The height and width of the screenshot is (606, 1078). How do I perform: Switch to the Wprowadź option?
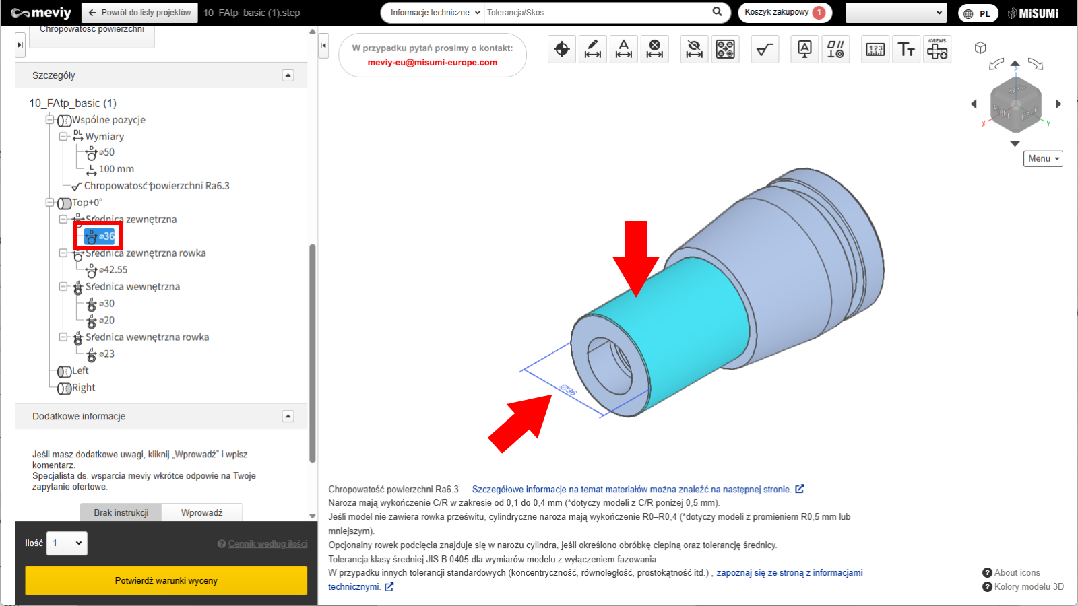tap(201, 512)
